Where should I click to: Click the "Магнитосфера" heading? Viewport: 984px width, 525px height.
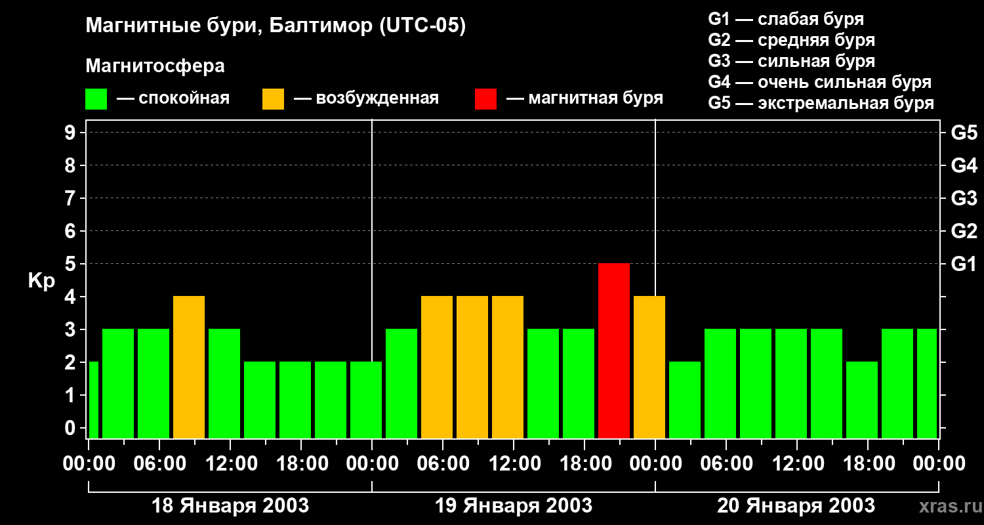[155, 66]
